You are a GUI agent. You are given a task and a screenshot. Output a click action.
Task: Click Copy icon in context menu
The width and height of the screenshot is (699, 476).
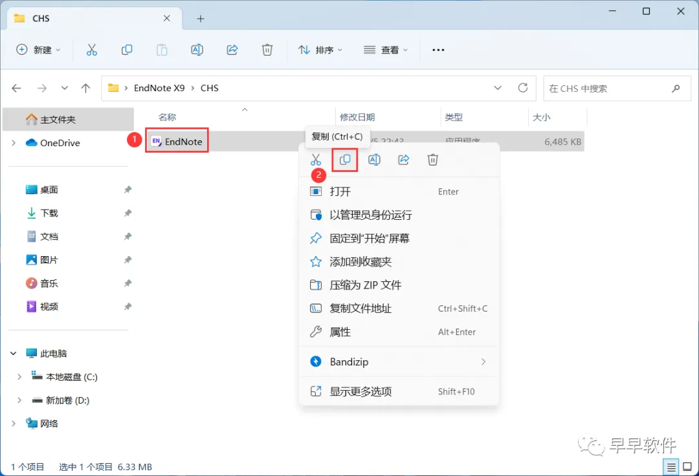[x=345, y=160]
